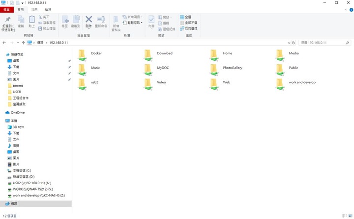354x219 pixels.
Task: Click the Back arrow navigation button
Action: [x=4, y=43]
